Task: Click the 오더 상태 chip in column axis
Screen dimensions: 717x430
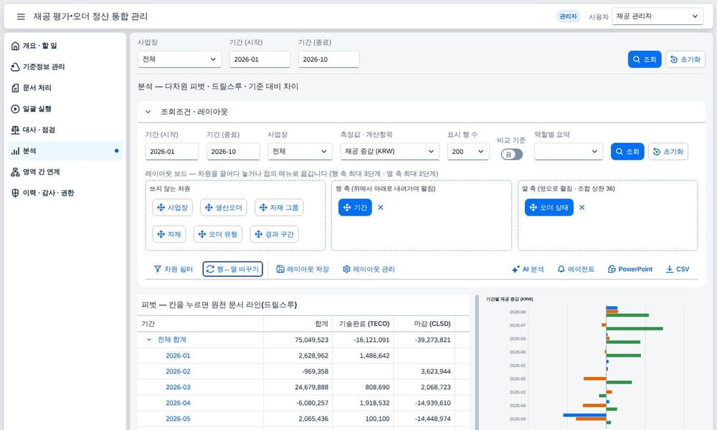Action: (549, 207)
